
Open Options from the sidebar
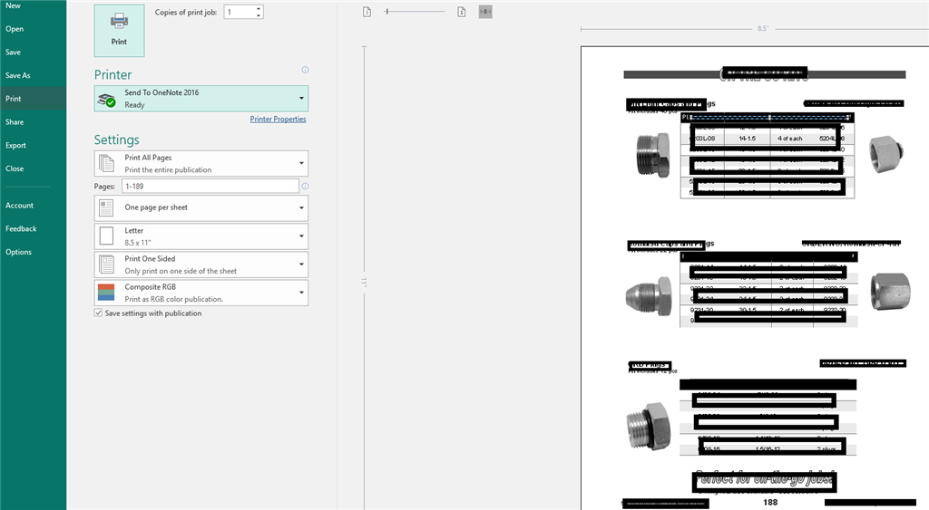tap(19, 252)
